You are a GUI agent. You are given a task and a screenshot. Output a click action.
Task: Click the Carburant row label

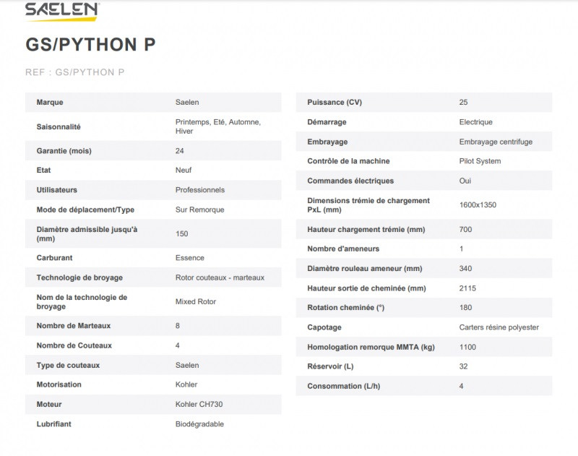54,258
